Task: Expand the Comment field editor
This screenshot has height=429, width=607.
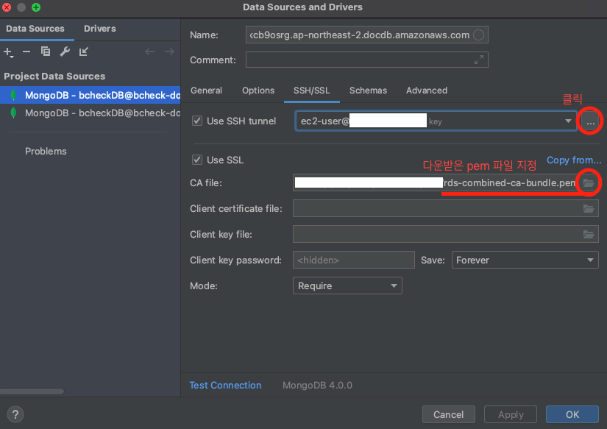Action: [479, 60]
